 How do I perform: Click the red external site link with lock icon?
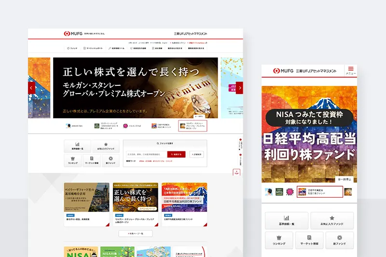pos(197,43)
